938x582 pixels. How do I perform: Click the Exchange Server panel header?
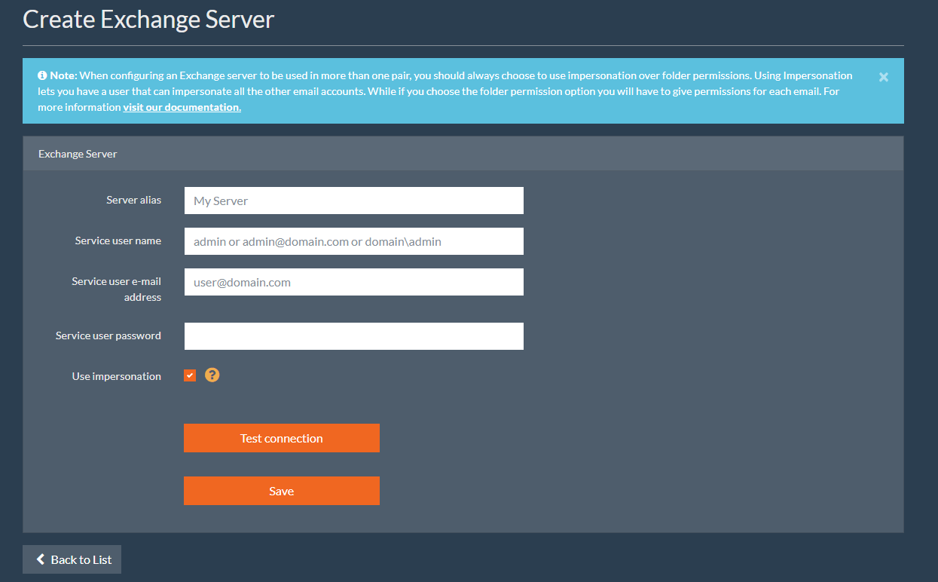[463, 154]
